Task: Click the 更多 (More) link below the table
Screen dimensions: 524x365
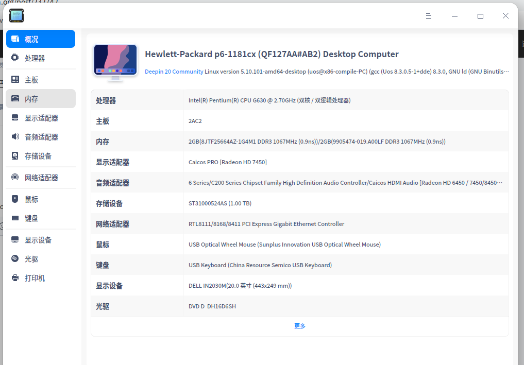Action: click(299, 326)
